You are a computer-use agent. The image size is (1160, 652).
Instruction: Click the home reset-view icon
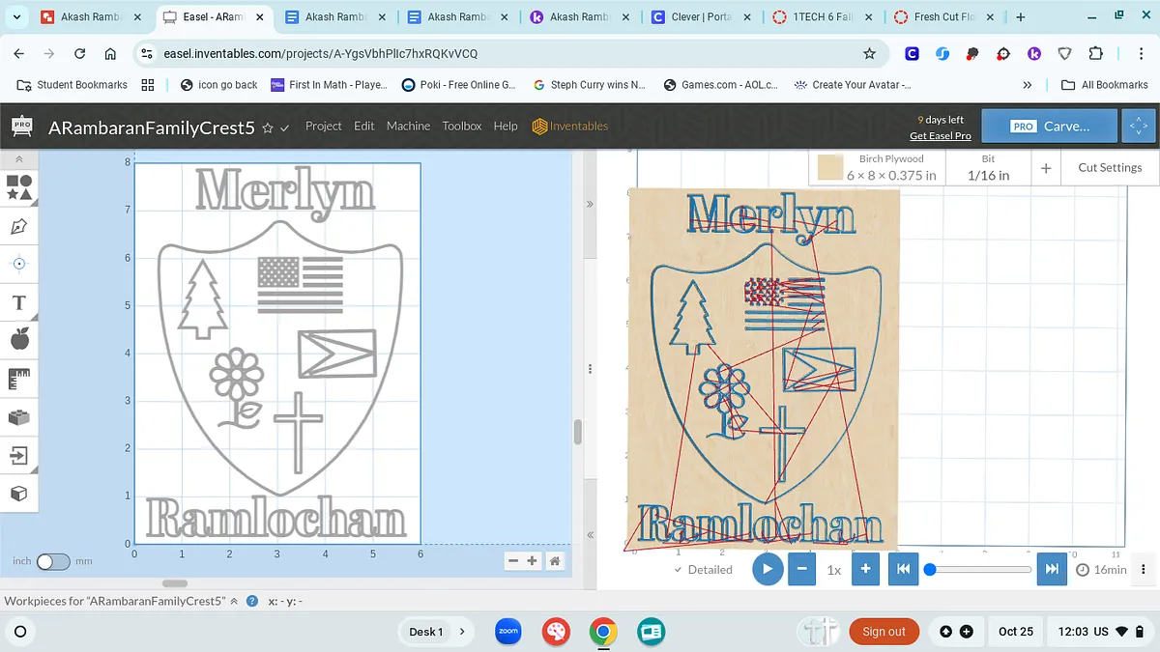click(x=555, y=561)
